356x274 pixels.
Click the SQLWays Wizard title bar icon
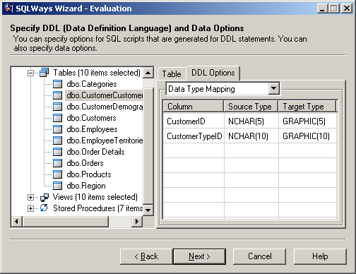pyautogui.click(x=8, y=8)
